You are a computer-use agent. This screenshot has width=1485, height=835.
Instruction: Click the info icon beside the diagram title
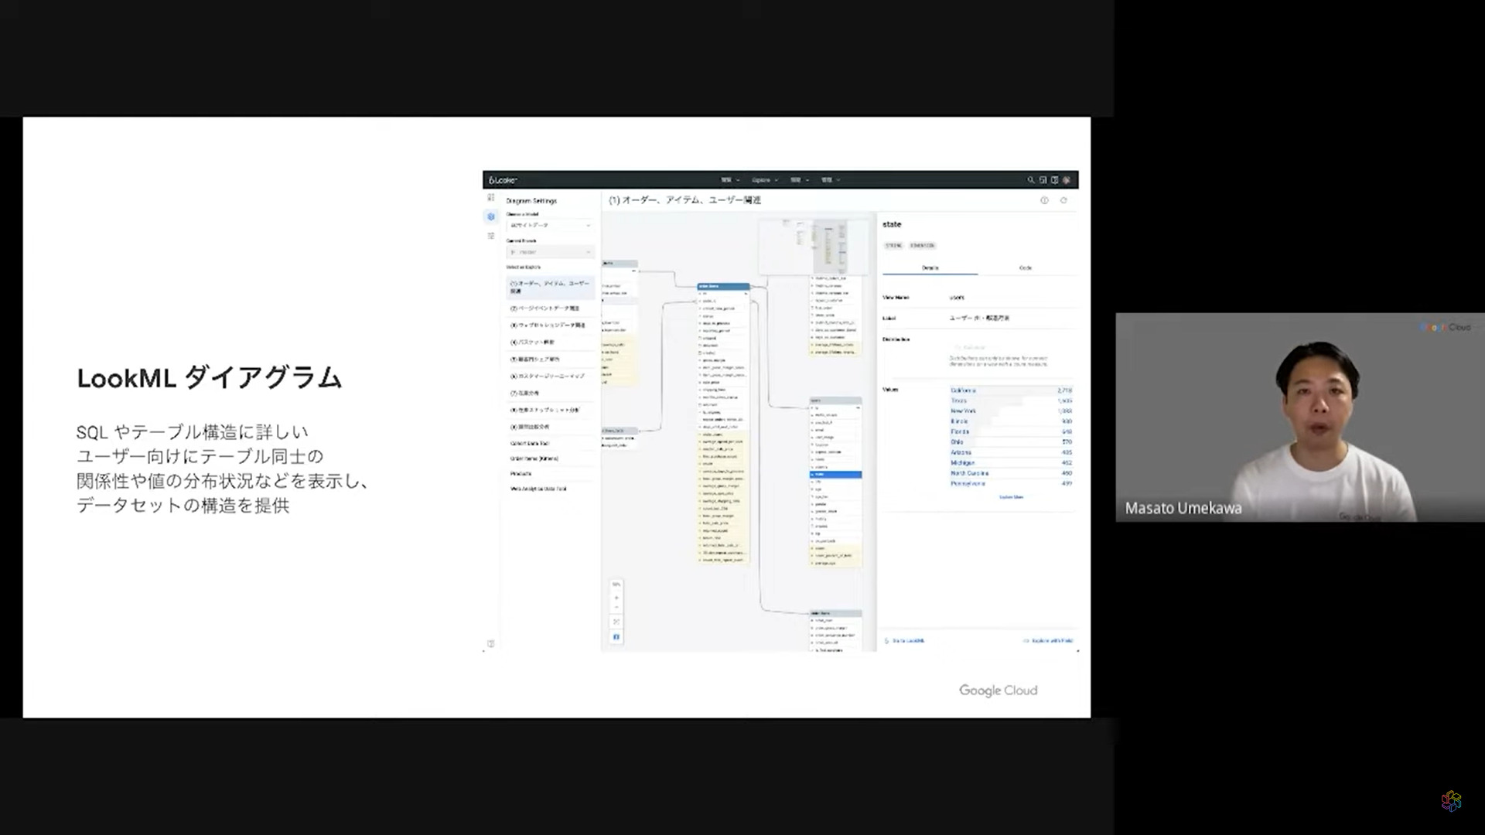(x=1043, y=199)
